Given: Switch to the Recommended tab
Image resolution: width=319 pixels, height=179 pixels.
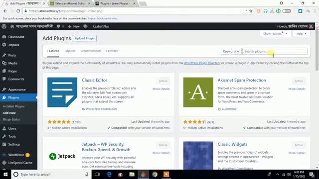Looking at the screenshot, I should coord(90,51).
